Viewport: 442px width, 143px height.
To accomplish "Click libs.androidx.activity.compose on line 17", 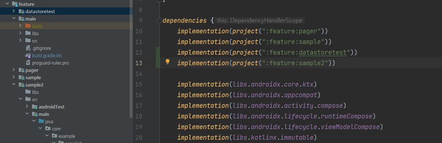I will tap(288, 106).
